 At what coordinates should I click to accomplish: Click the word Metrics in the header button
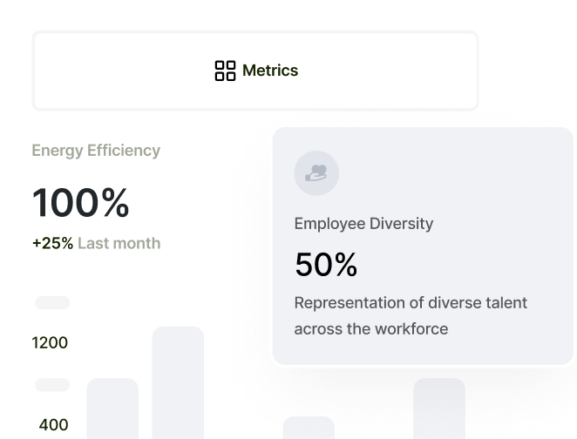point(270,71)
